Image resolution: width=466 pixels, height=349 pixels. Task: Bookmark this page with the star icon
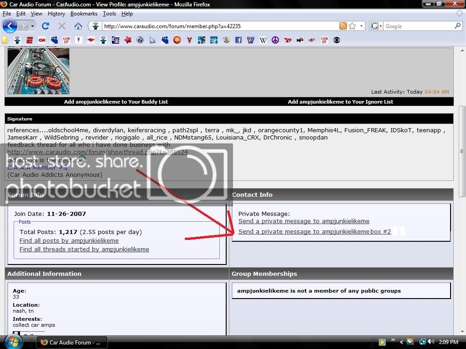[x=352, y=26]
